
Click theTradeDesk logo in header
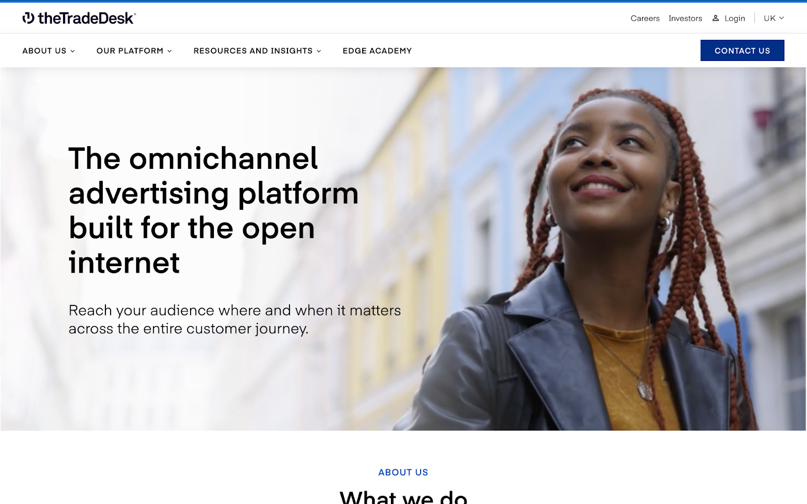[79, 18]
